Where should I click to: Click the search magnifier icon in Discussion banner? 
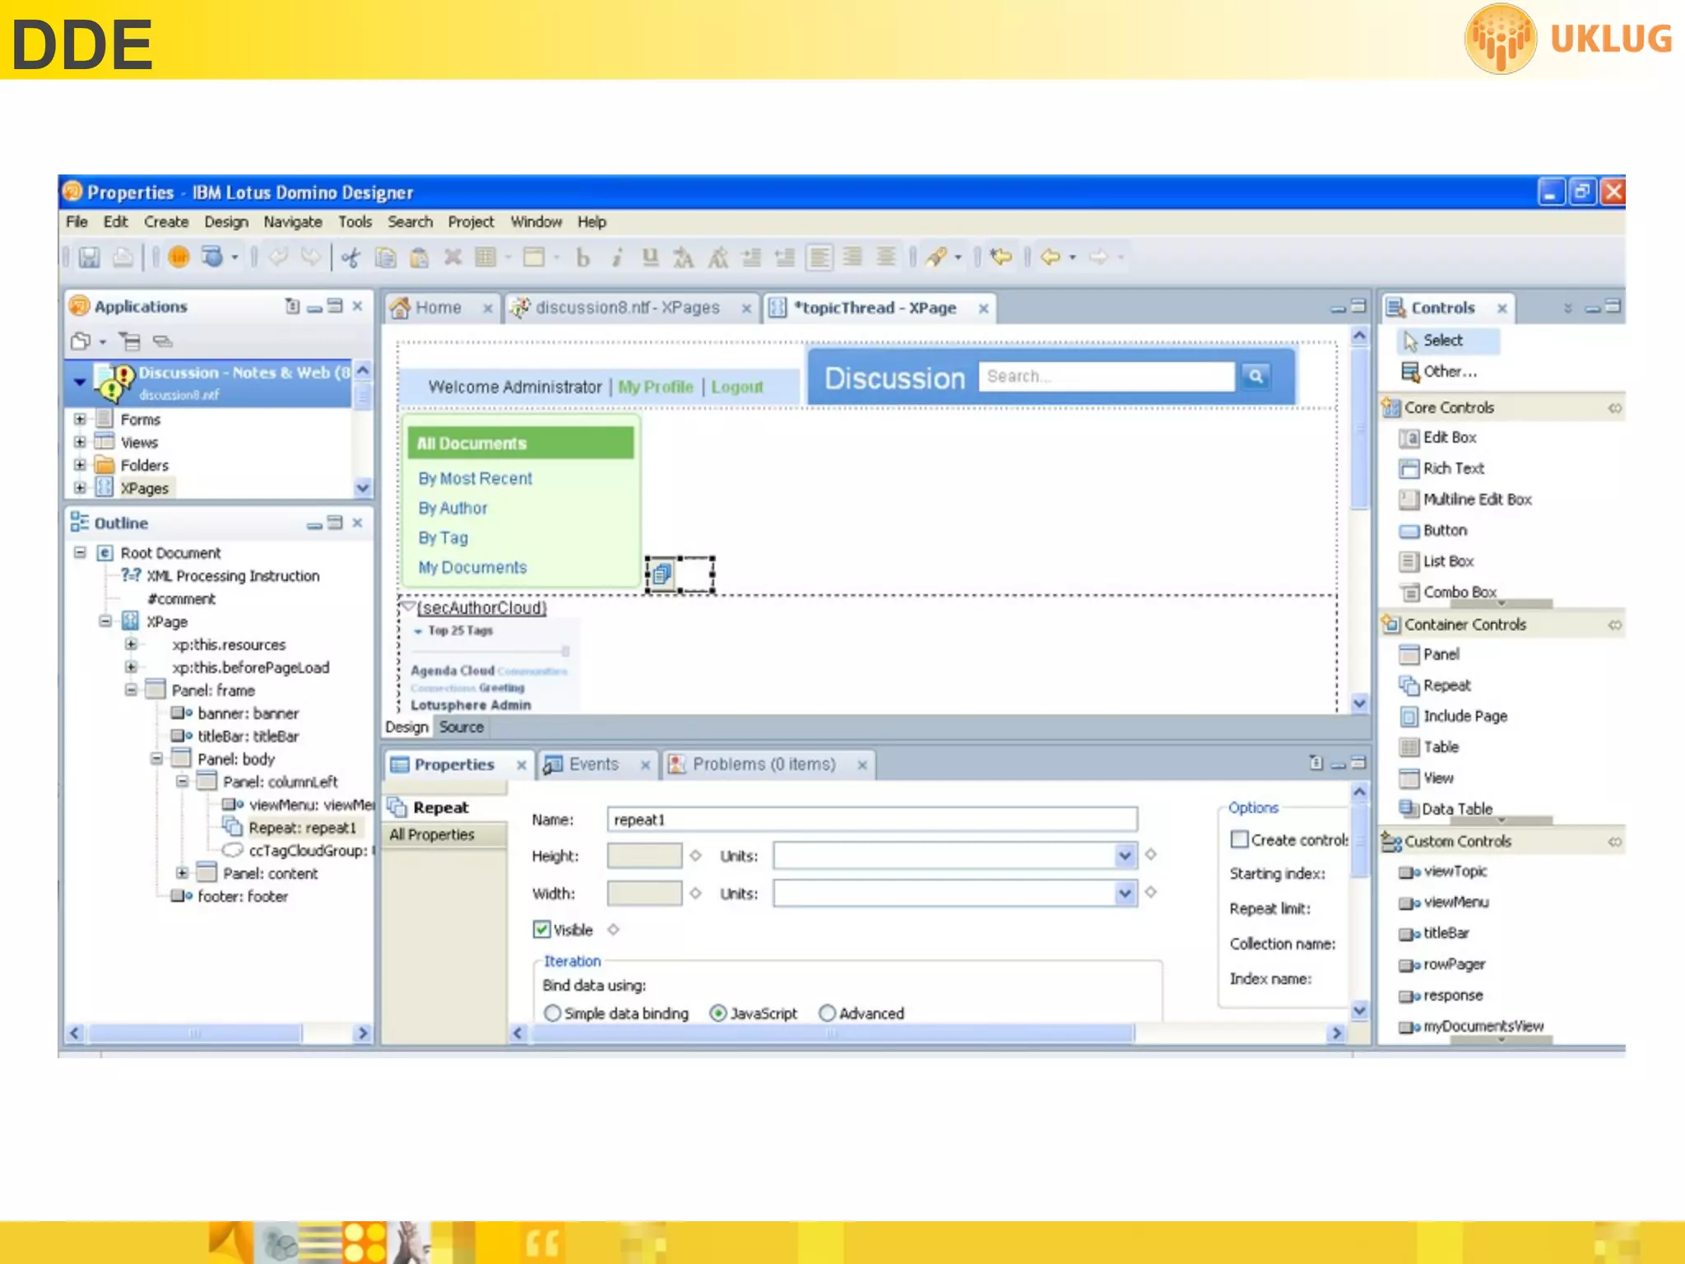tap(1256, 376)
